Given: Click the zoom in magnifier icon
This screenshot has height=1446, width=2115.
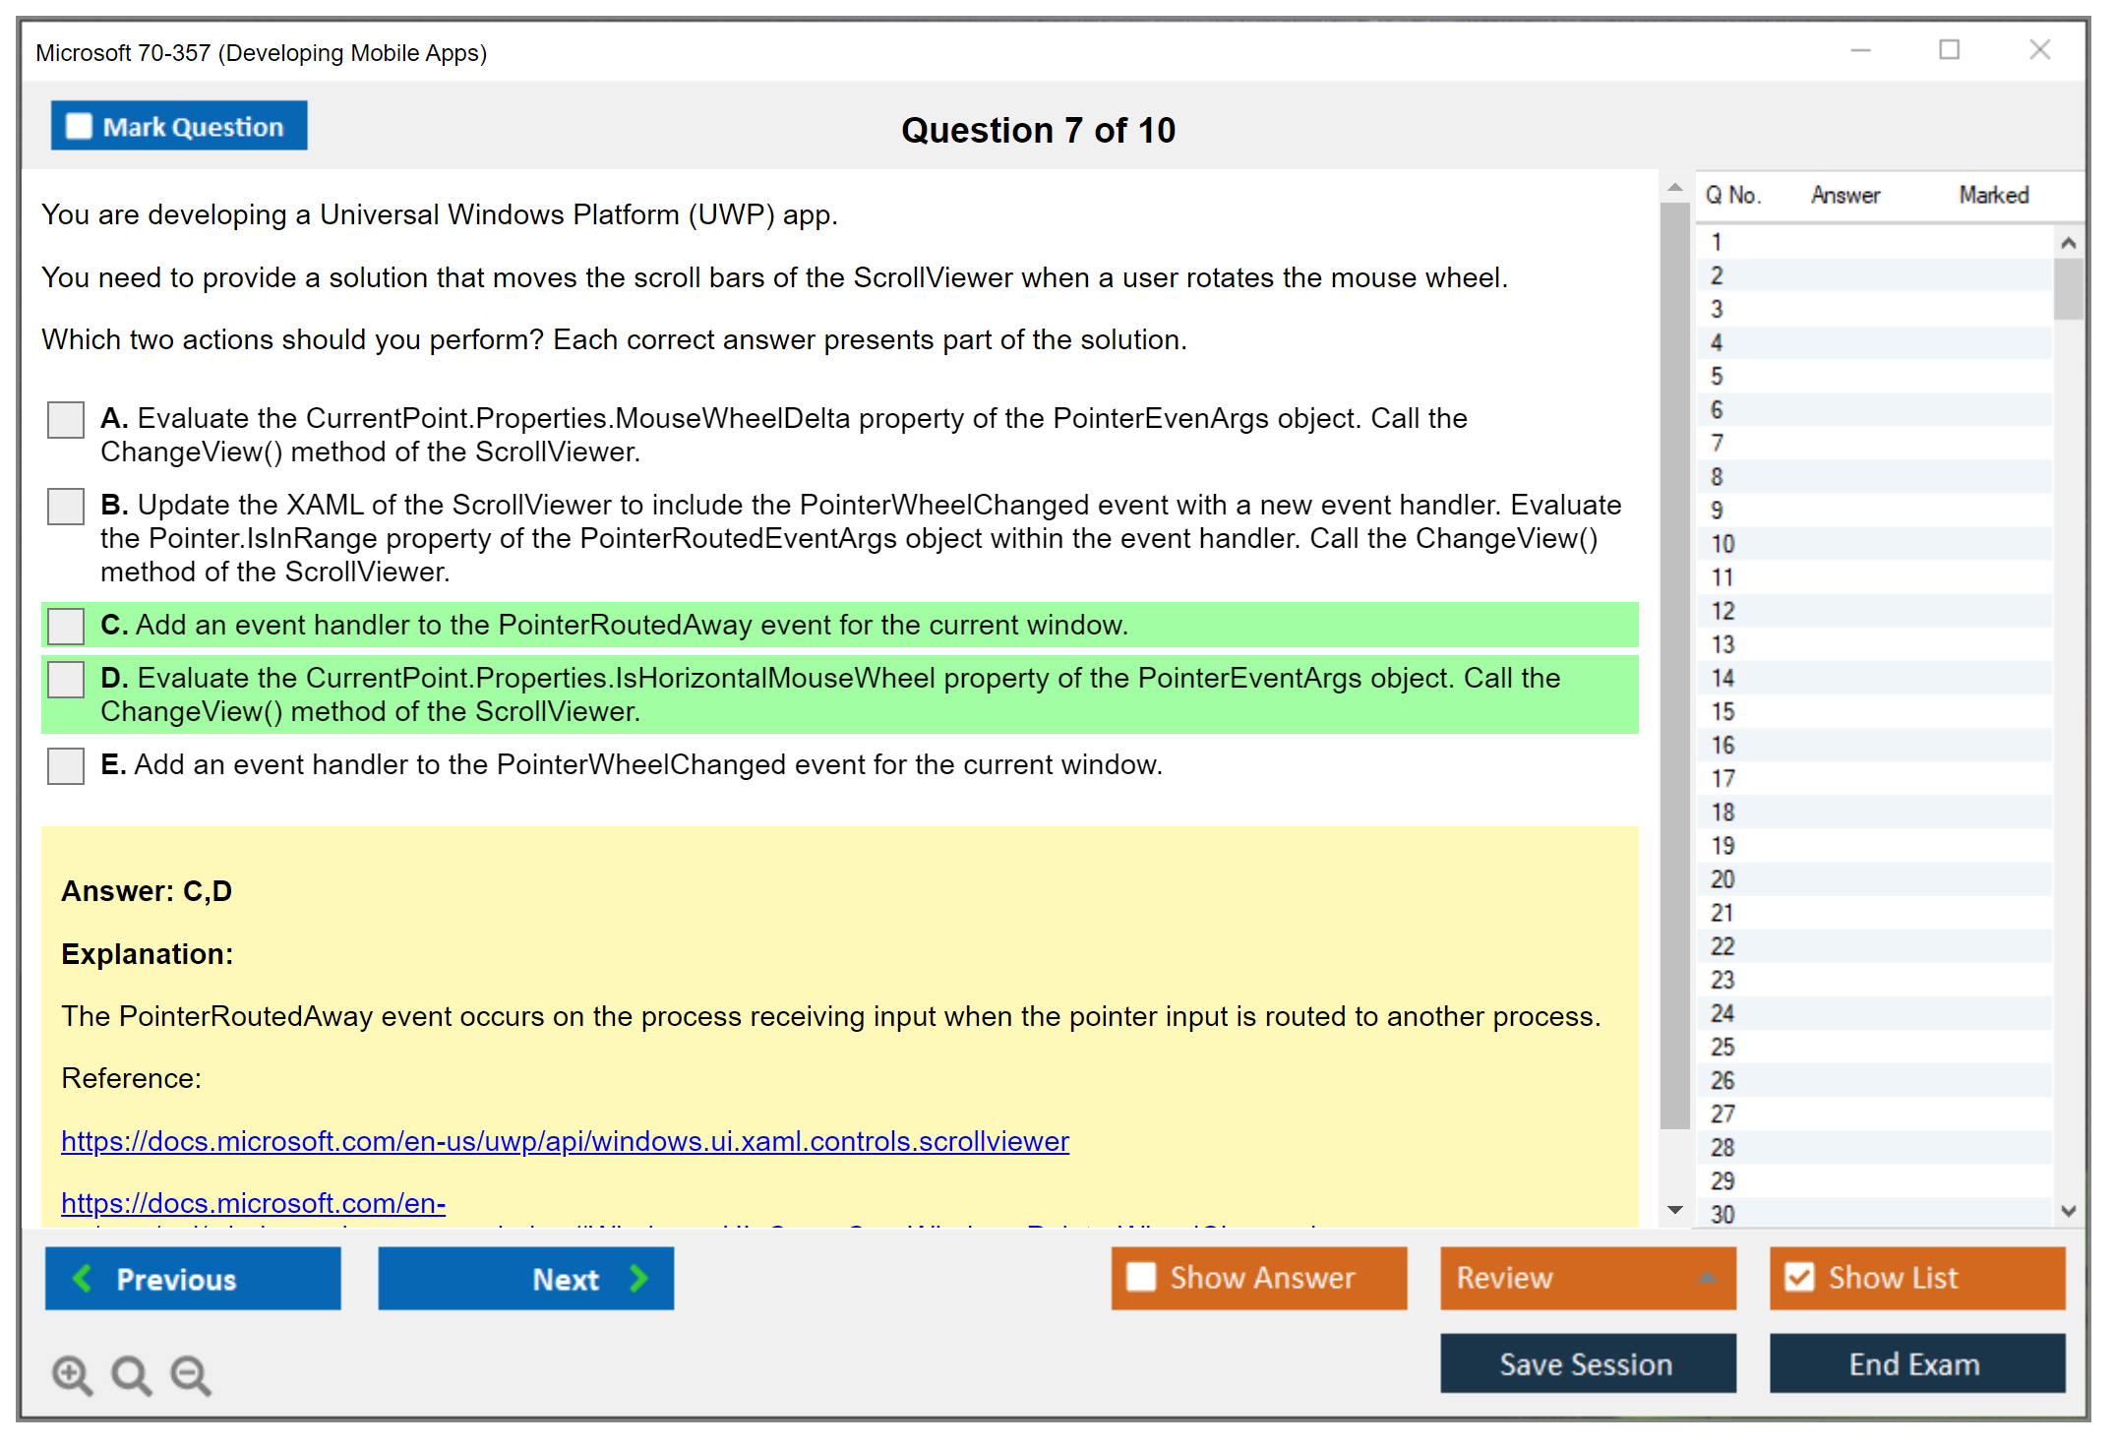Looking at the screenshot, I should 72,1374.
